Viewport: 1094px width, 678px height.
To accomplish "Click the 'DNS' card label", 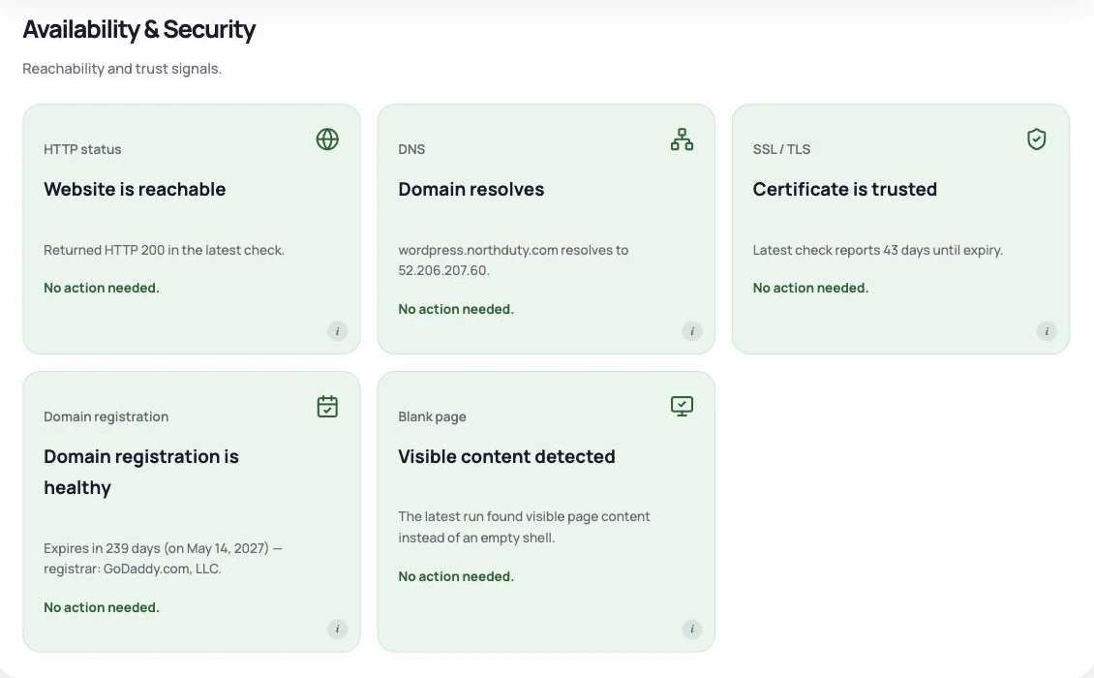I will tap(411, 149).
